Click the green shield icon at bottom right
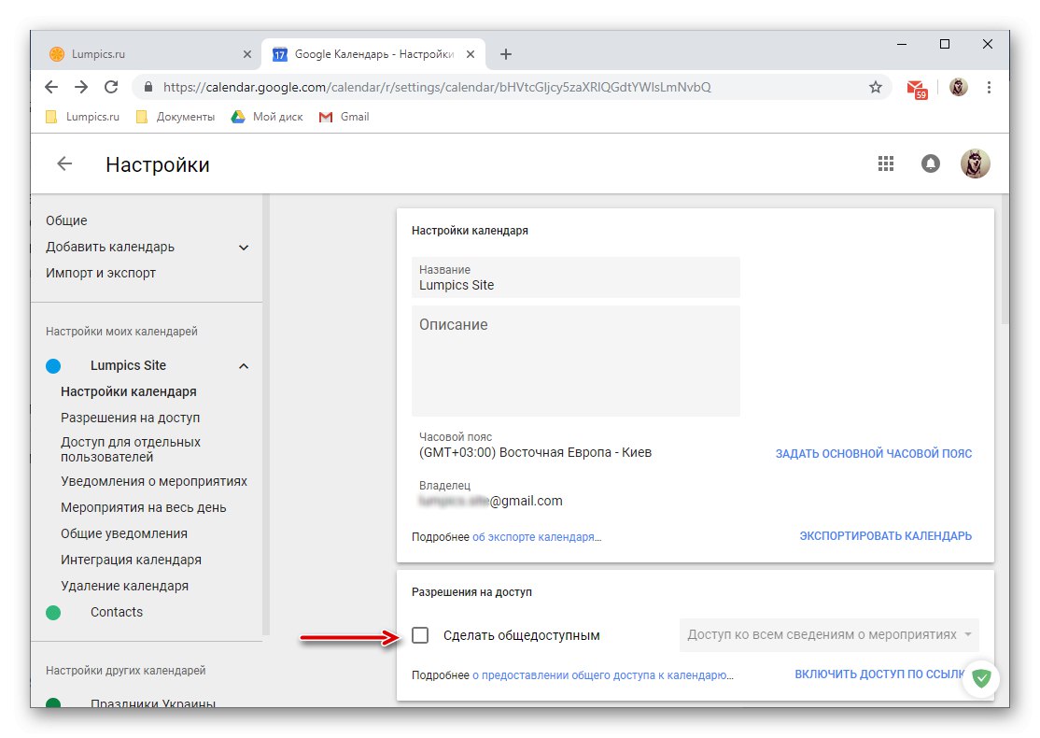Viewport: 1040px width, 738px height. click(980, 679)
